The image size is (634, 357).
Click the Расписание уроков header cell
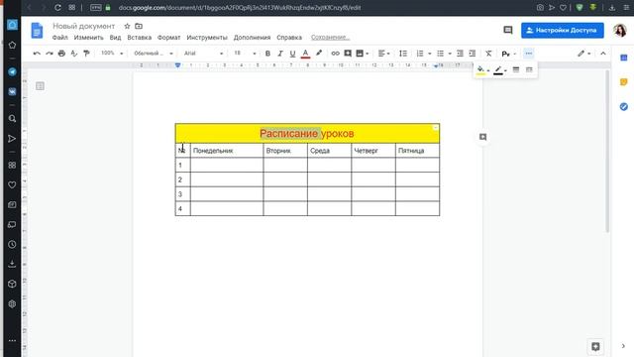[x=307, y=133]
